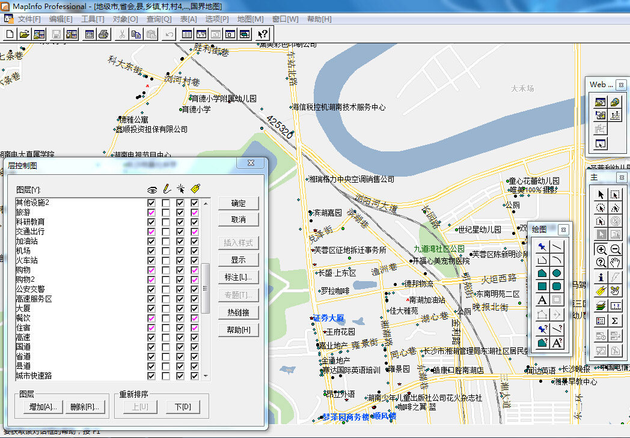Viewport: 630px width, 438px height.
Task: Select the Pan hand tool
Action: point(616,263)
